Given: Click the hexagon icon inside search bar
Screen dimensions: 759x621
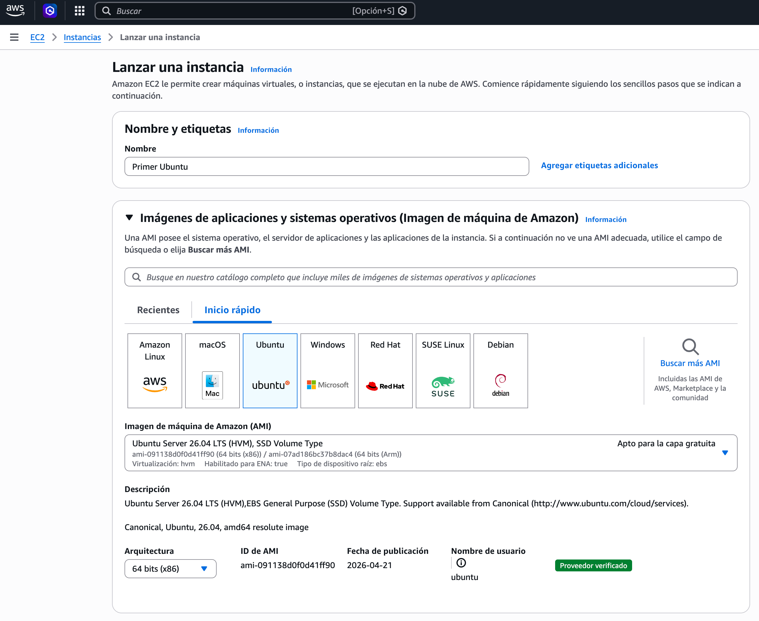Looking at the screenshot, I should point(402,11).
